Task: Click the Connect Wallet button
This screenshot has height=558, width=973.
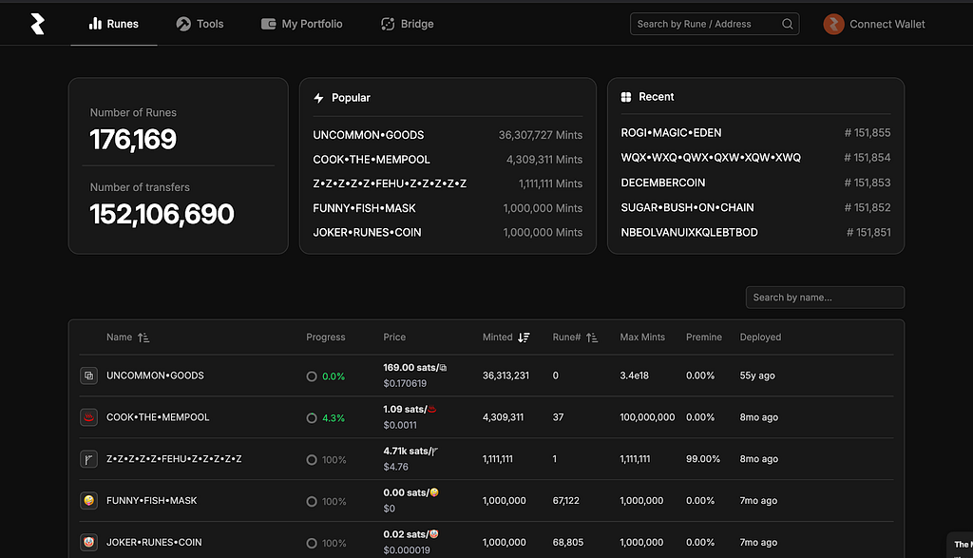Action: point(874,24)
